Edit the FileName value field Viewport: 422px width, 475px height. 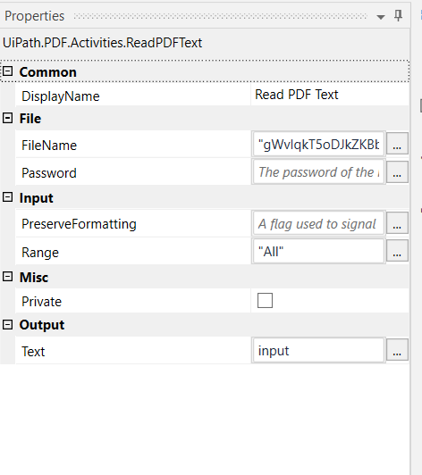point(318,145)
